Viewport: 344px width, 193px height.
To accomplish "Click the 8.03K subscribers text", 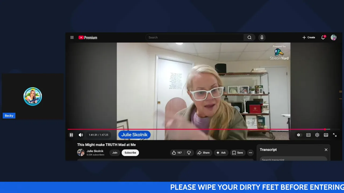I will click(x=95, y=155).
